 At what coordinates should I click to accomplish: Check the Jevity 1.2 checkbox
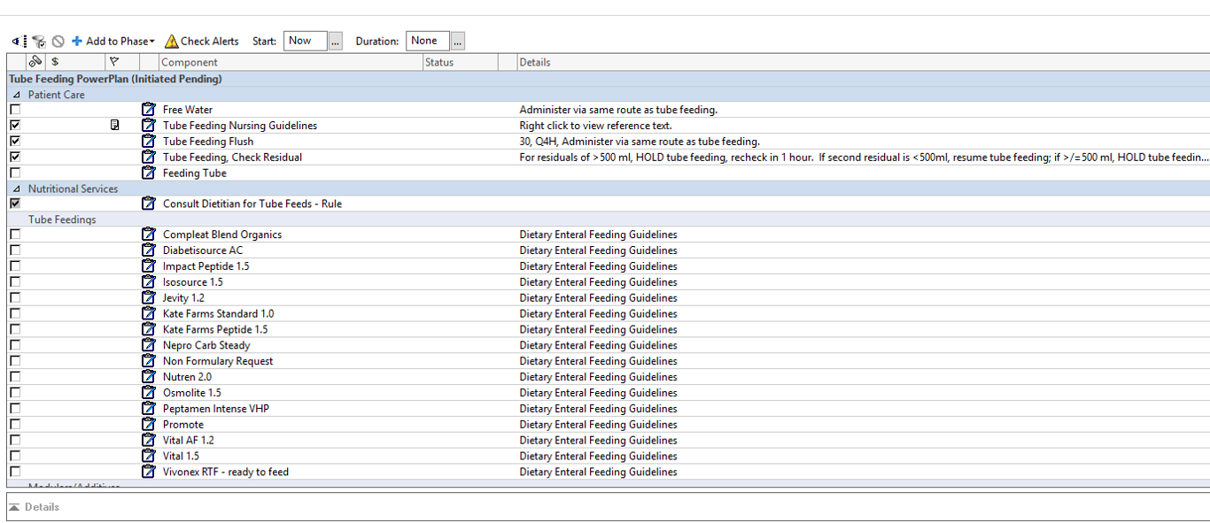[x=15, y=298]
